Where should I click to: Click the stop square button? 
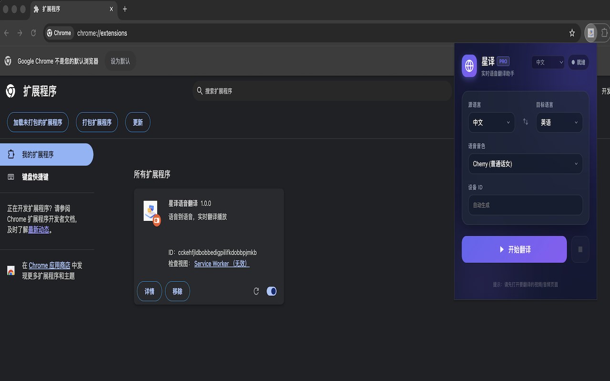580,249
